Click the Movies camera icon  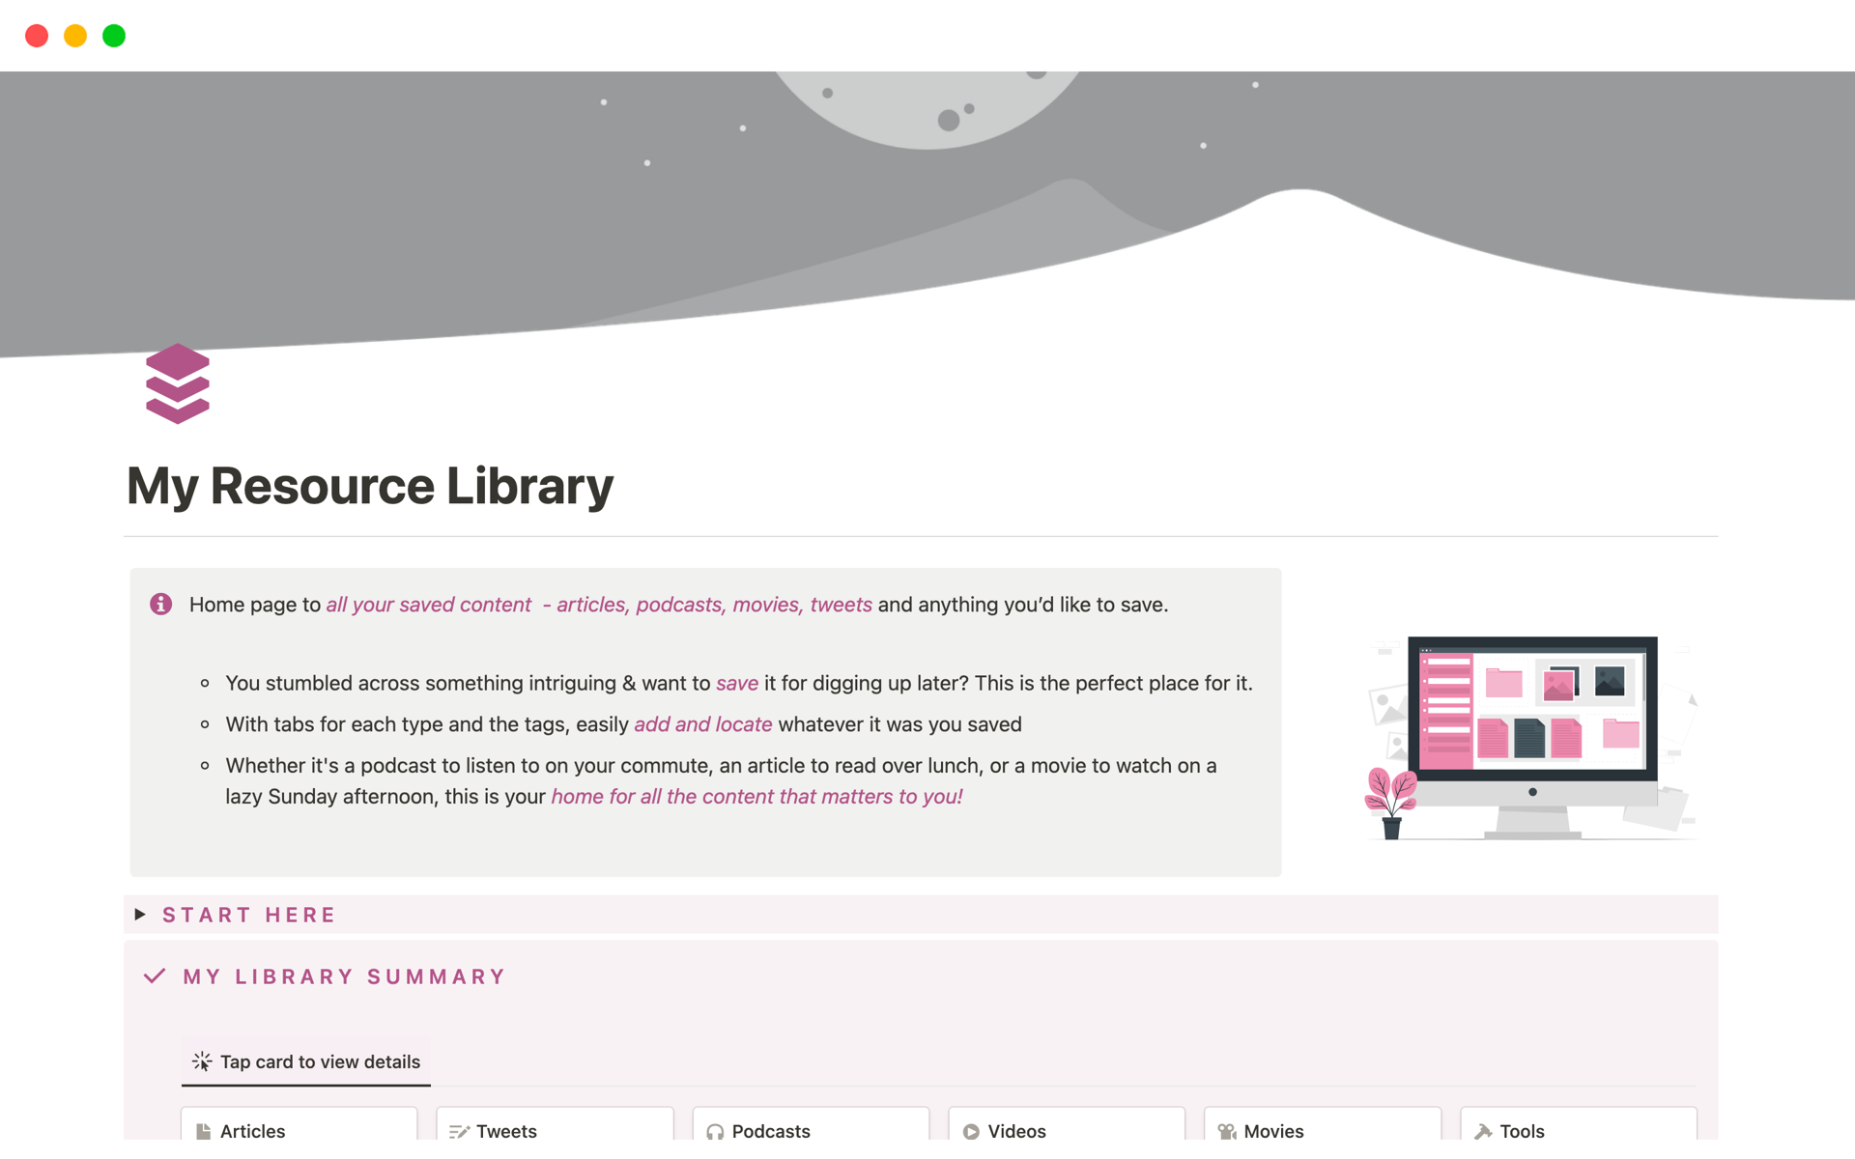click(1227, 1131)
